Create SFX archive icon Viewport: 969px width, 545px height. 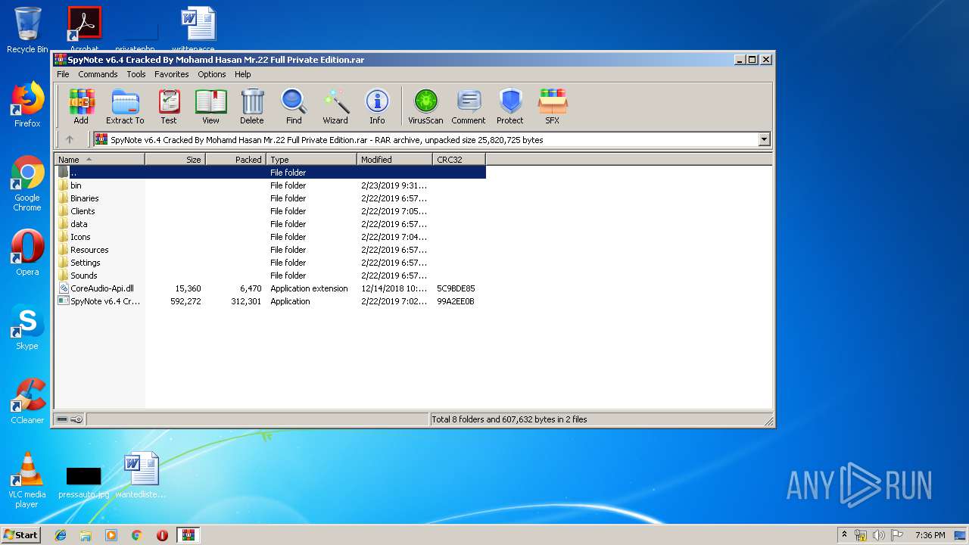coord(553,106)
